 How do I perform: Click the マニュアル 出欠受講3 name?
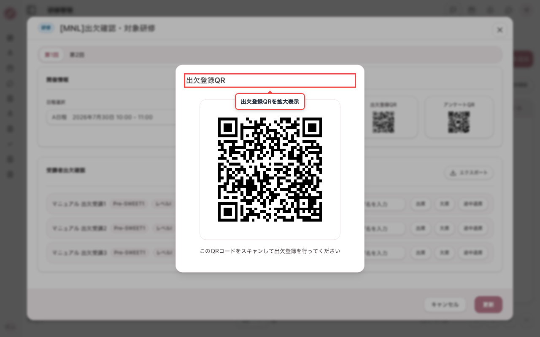pos(79,253)
